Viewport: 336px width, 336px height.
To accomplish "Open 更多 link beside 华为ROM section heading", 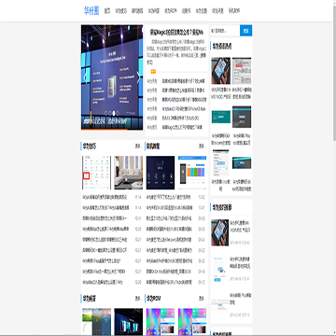I will pos(203,299).
